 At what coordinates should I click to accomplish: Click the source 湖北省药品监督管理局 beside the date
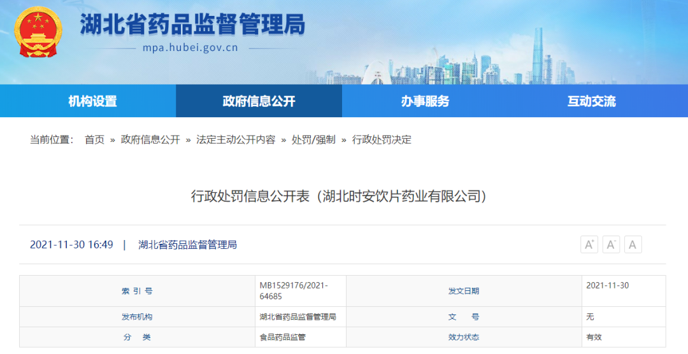tap(187, 244)
